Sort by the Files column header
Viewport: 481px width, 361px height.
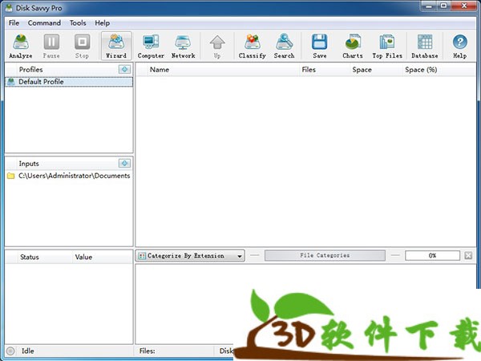coord(325,70)
